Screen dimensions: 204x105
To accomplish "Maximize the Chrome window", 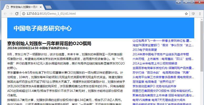I will point(192,2).
